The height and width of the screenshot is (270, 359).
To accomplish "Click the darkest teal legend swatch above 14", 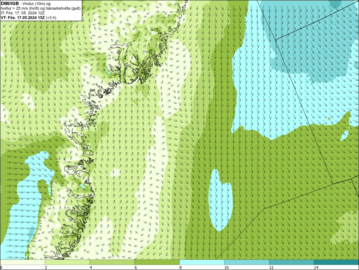I will pyautogui.click(x=337, y=262).
